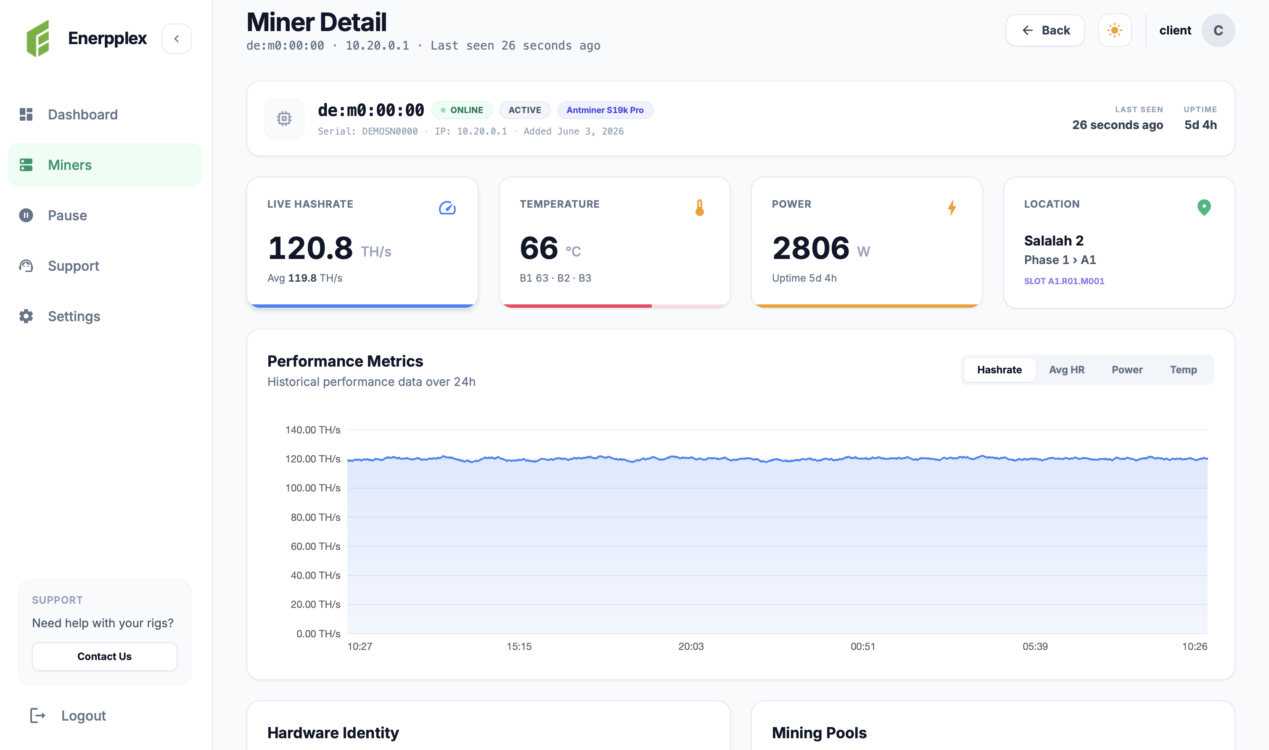Toggle the light/dark theme sun button

[1114, 30]
